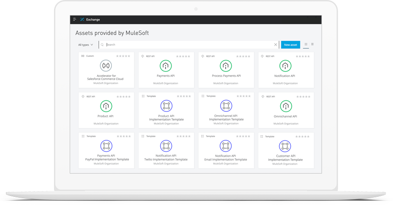Open the Notification API asset icon
The width and height of the screenshot is (393, 205).
click(285, 66)
